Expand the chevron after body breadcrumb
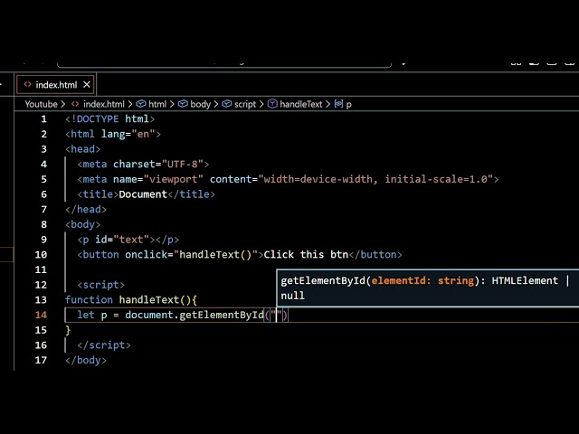The image size is (579, 434). [216, 105]
